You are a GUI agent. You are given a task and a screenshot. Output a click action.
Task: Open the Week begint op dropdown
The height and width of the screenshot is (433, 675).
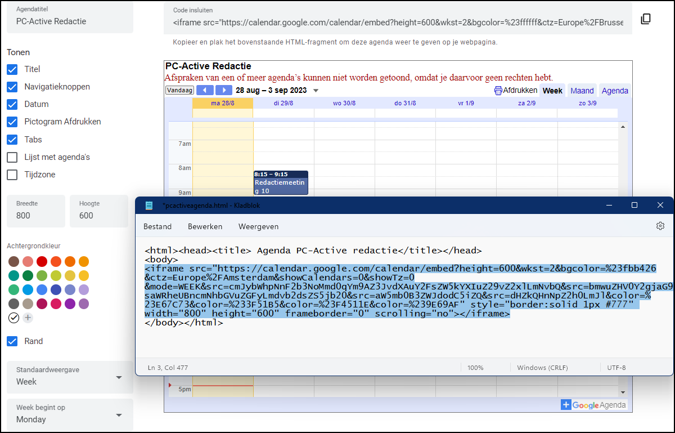[70, 415]
